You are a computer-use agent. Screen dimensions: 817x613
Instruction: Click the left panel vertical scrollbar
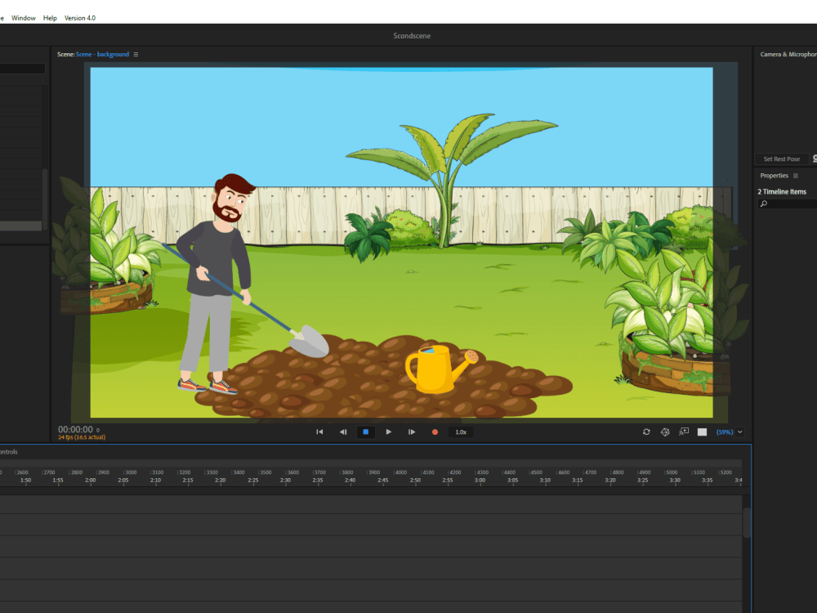point(45,198)
